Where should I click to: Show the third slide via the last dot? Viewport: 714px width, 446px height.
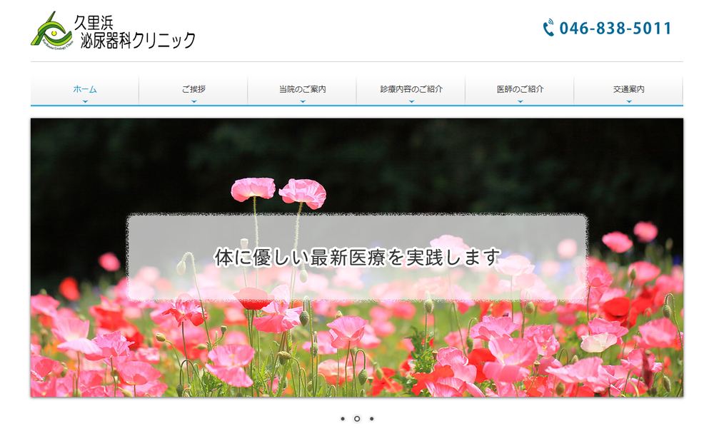[x=371, y=419]
